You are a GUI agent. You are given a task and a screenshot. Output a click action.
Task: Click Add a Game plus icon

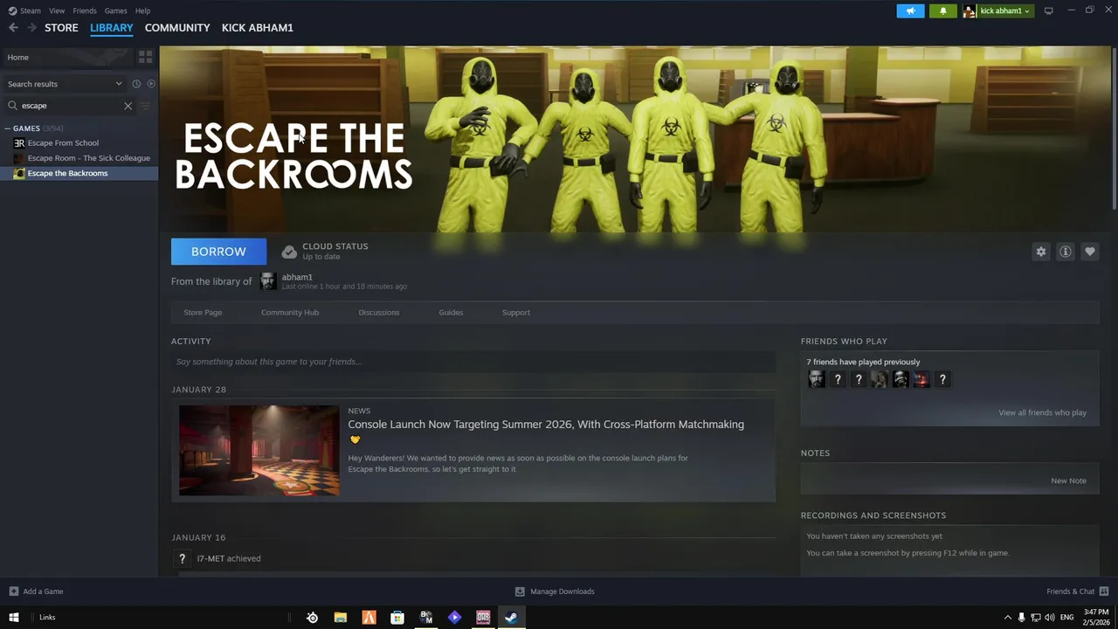tap(12, 591)
